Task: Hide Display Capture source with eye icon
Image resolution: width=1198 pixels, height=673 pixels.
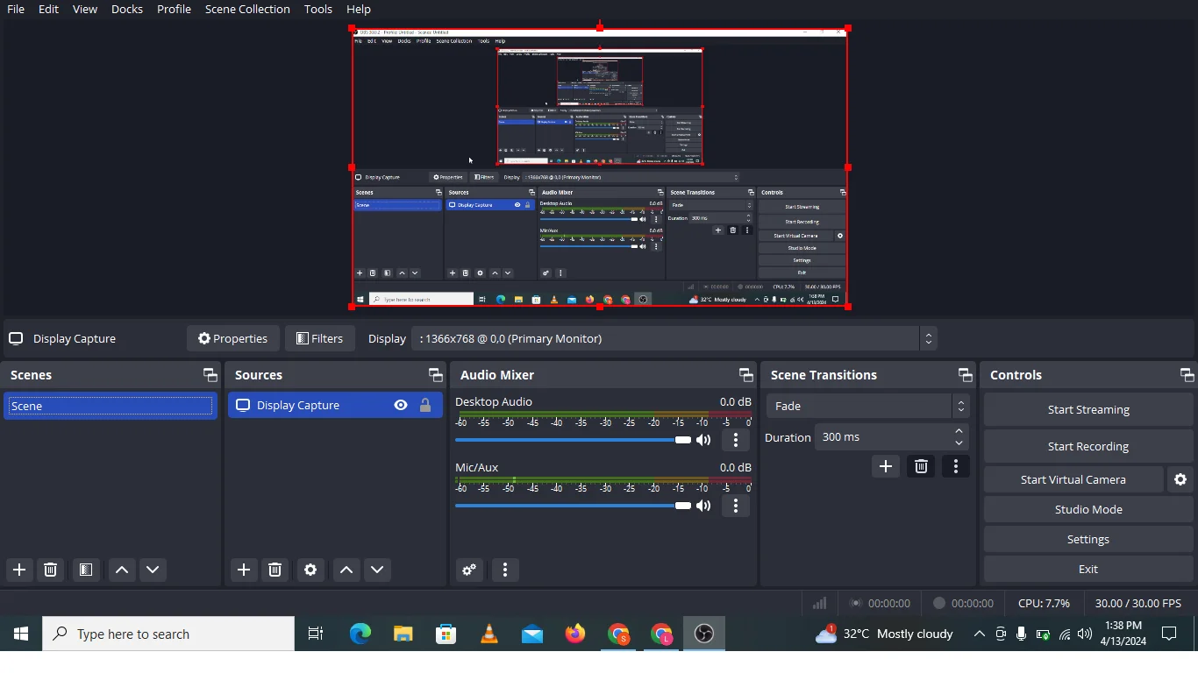Action: pyautogui.click(x=401, y=406)
